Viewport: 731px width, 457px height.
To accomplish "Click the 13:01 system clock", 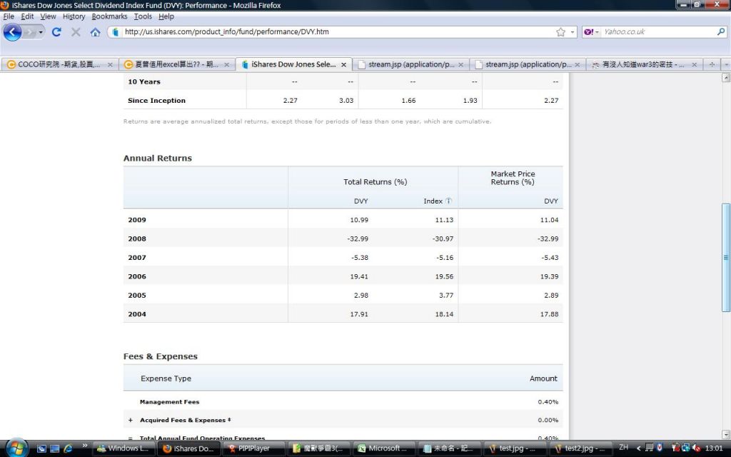I will tap(714, 448).
